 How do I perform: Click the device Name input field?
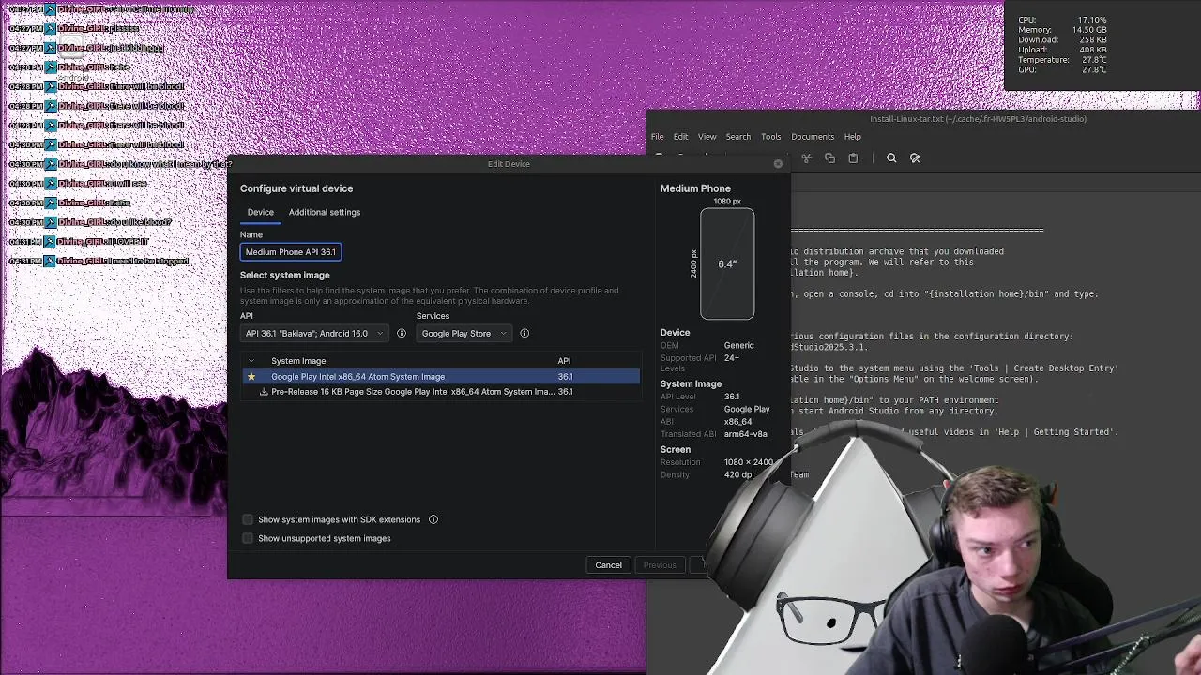[x=291, y=251]
